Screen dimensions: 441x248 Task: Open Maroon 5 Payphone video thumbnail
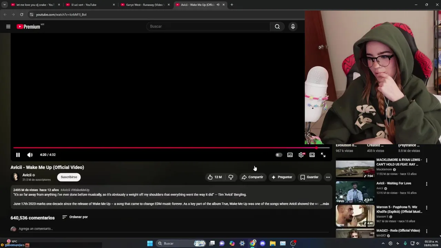[x=355, y=216]
